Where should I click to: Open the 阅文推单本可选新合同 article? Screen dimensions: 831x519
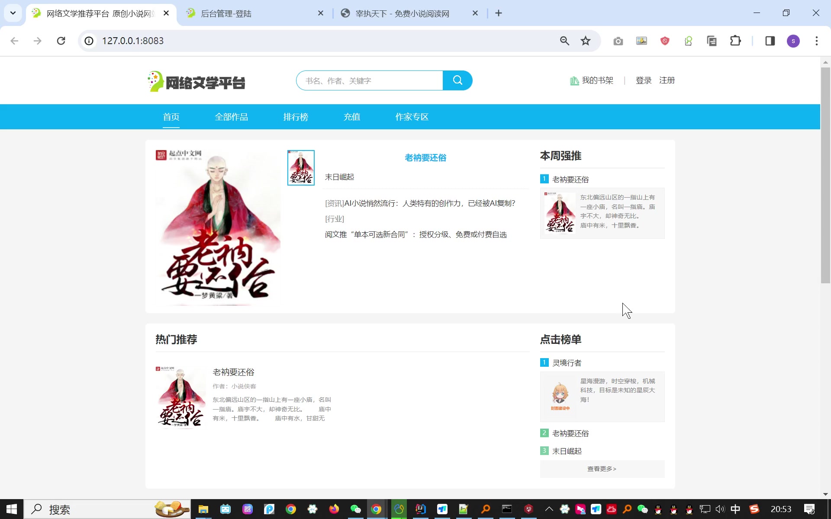(x=416, y=234)
